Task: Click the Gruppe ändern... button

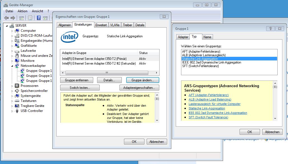Action: (143, 80)
